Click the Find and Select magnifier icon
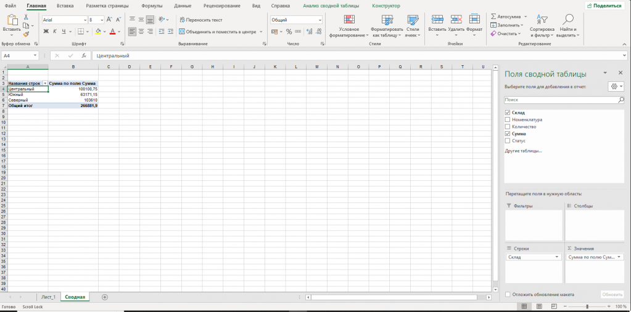The image size is (631, 312). click(x=568, y=19)
